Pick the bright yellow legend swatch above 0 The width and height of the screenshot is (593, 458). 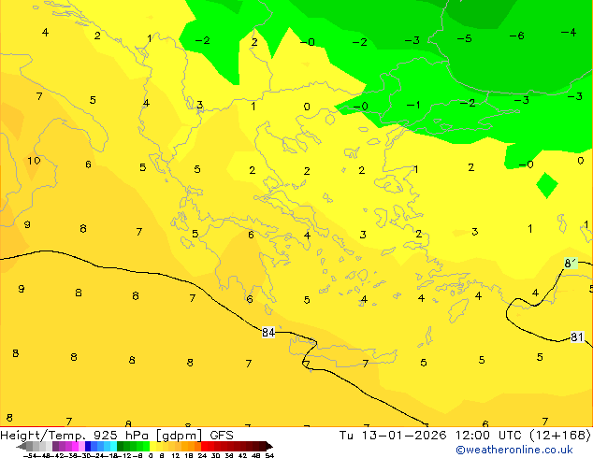coord(152,446)
